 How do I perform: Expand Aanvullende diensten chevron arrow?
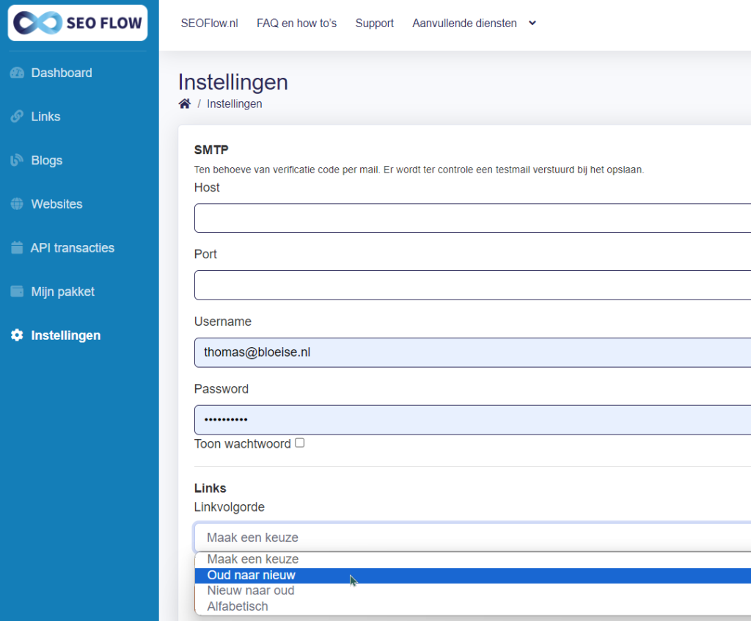[532, 23]
